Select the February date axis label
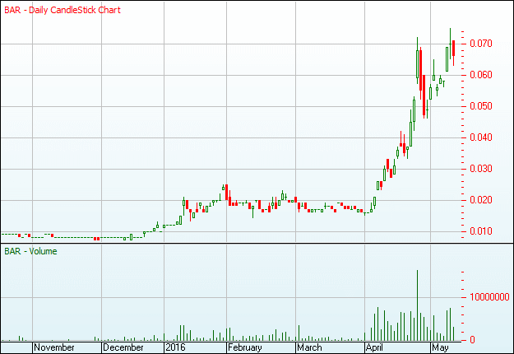 (245, 347)
